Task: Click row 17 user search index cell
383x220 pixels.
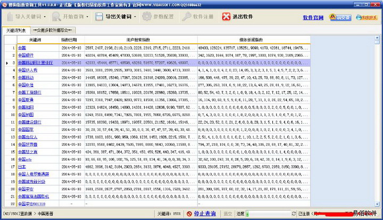Action: click(141, 167)
